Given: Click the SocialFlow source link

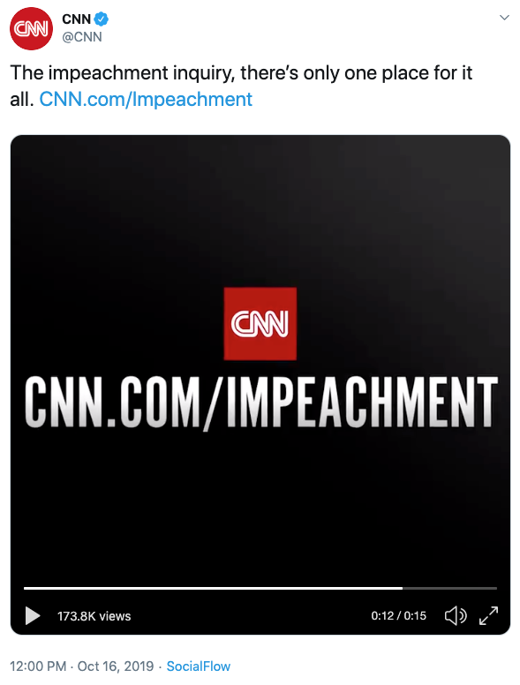Looking at the screenshot, I should click(199, 666).
